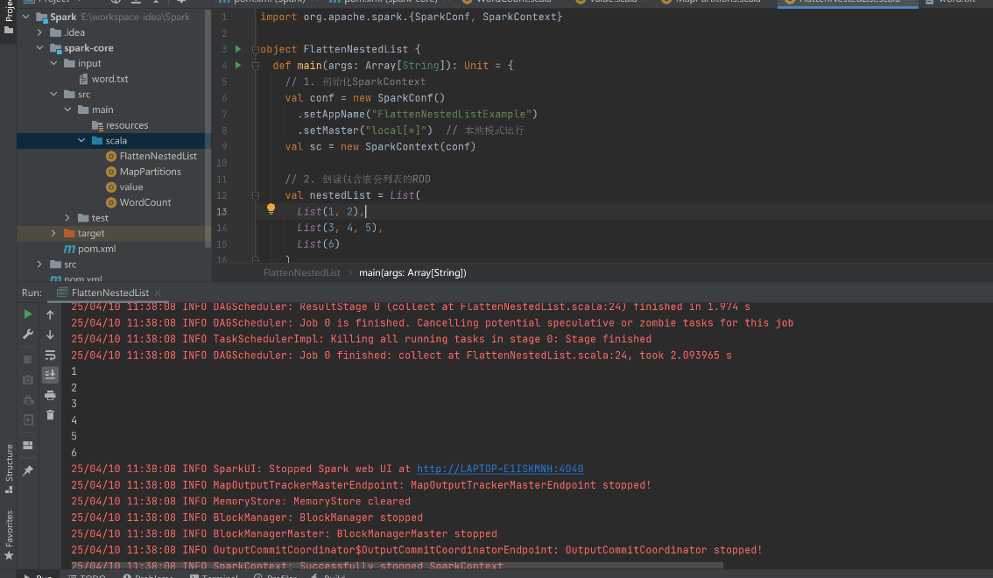Open the Favorites tool window tab
The image size is (993, 578).
point(9,535)
